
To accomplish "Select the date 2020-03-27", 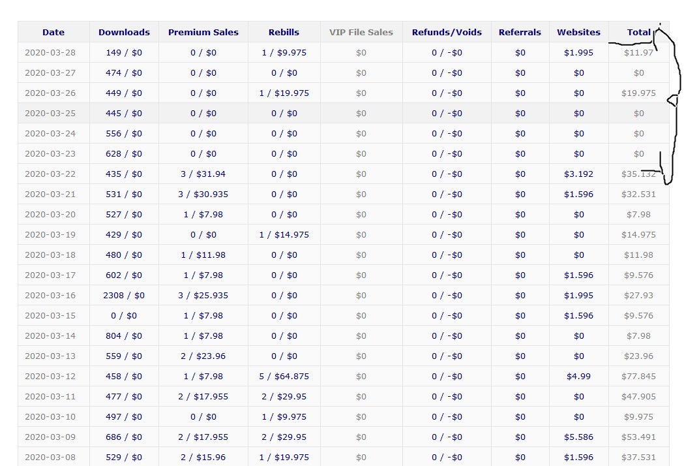I will tap(50, 73).
